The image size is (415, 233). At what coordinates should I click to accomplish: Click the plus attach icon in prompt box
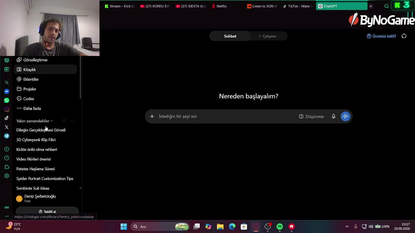[152, 116]
